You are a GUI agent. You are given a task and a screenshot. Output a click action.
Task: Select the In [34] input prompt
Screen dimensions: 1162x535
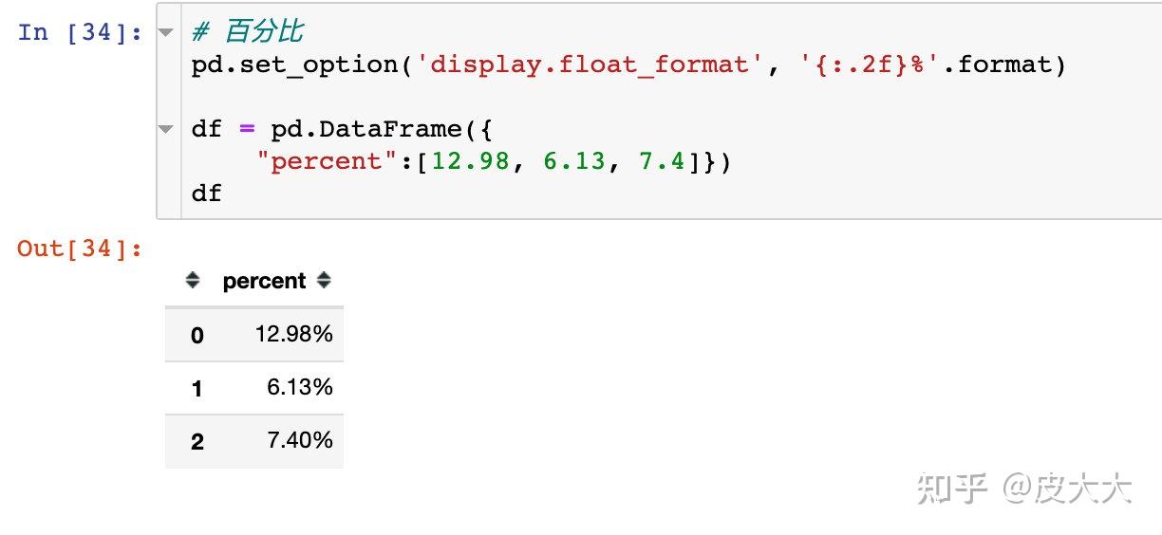80,32
